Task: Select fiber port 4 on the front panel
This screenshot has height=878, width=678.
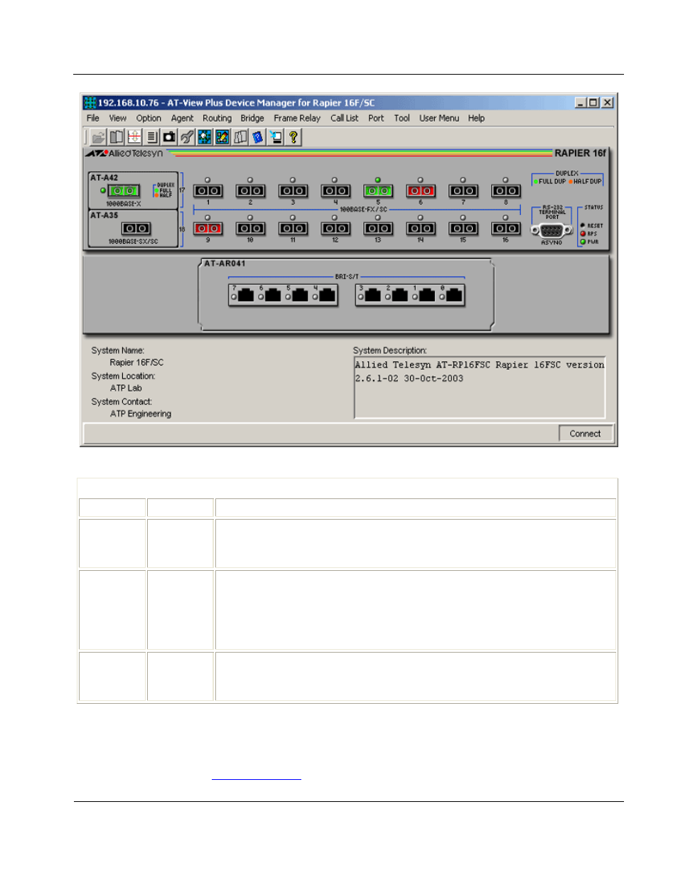Action: [x=335, y=191]
